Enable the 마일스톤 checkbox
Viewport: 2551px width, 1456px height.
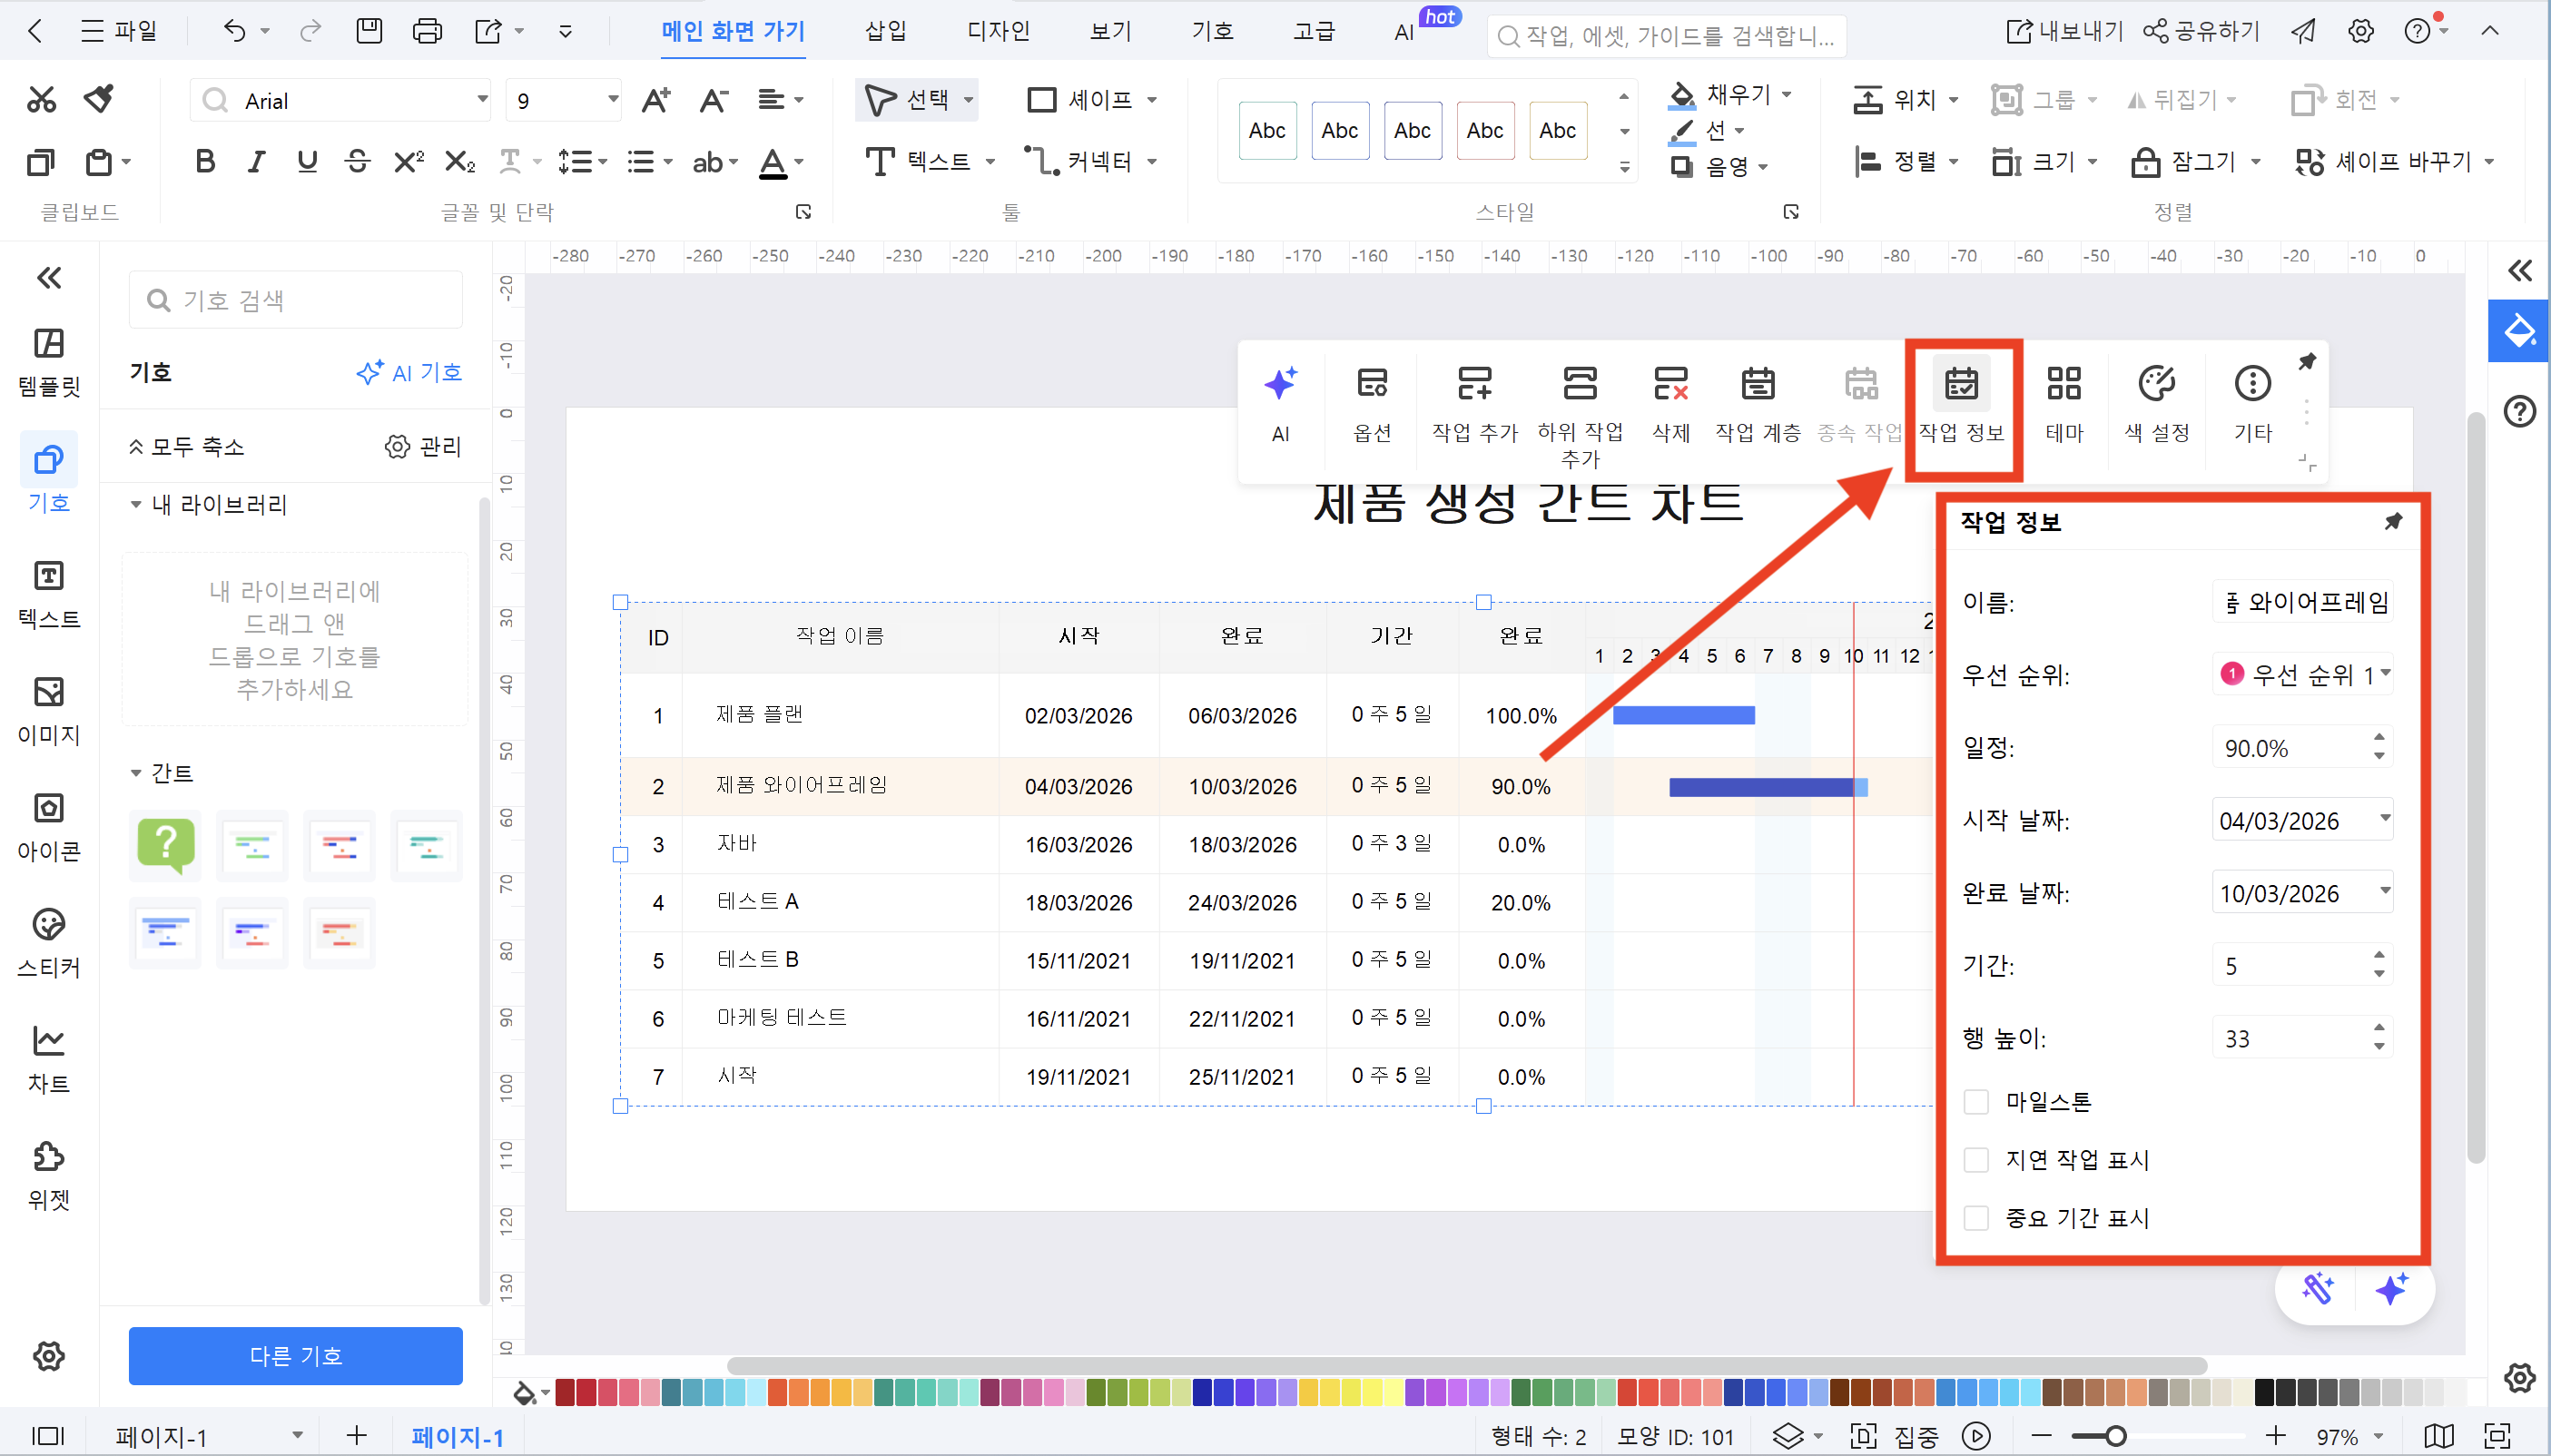pos(1977,1101)
